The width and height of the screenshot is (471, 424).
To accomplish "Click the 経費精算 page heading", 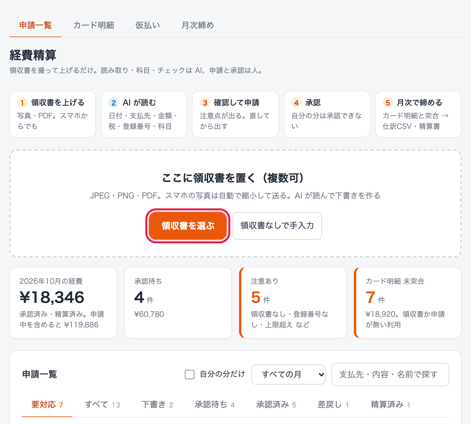I will pyautogui.click(x=33, y=55).
